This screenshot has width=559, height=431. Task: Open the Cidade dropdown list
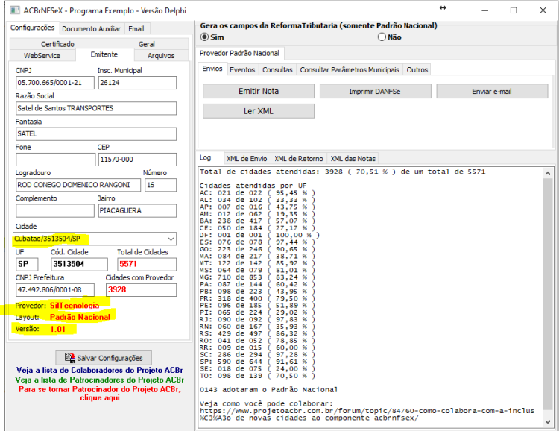[171, 239]
